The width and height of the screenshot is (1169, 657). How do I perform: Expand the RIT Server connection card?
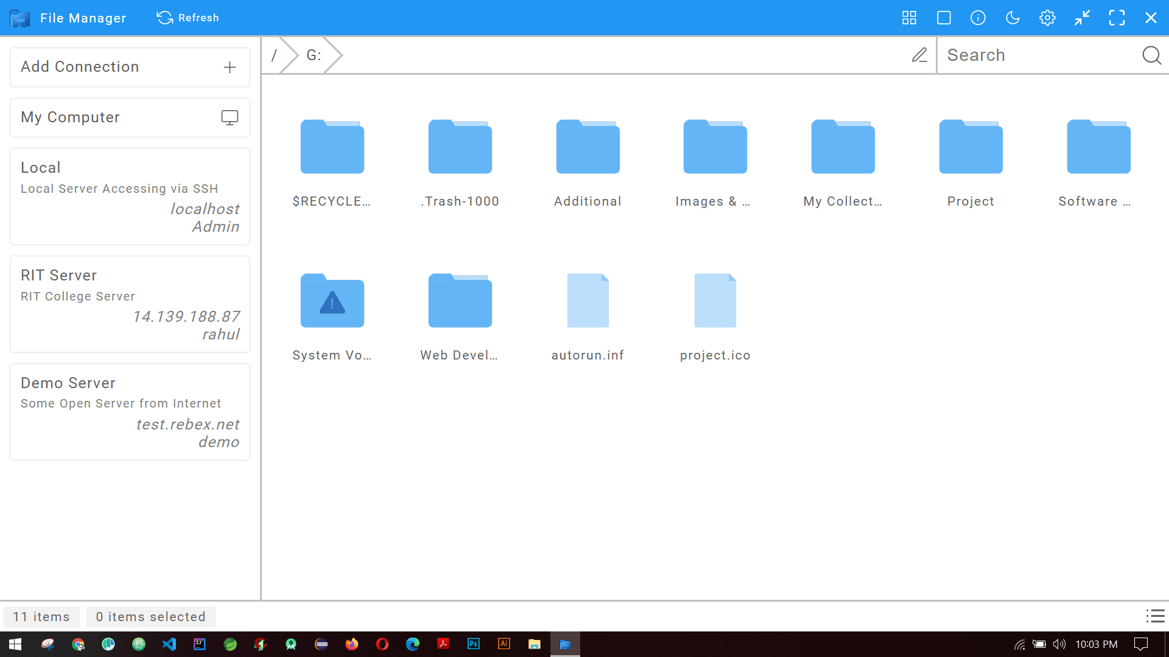pyautogui.click(x=129, y=304)
